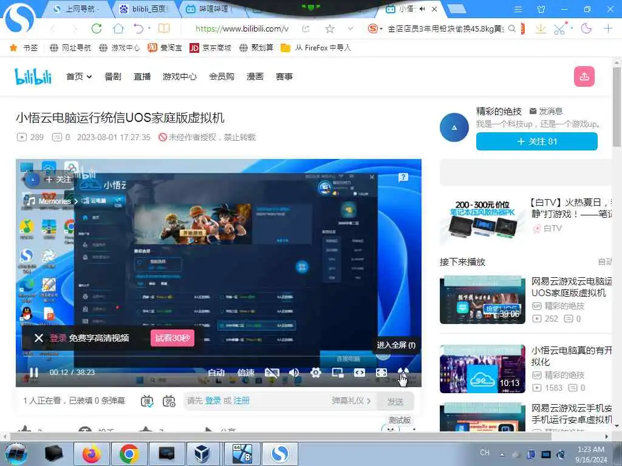The width and height of the screenshot is (622, 466).
Task: Click 试看30秒 preview button
Action: pyautogui.click(x=173, y=338)
